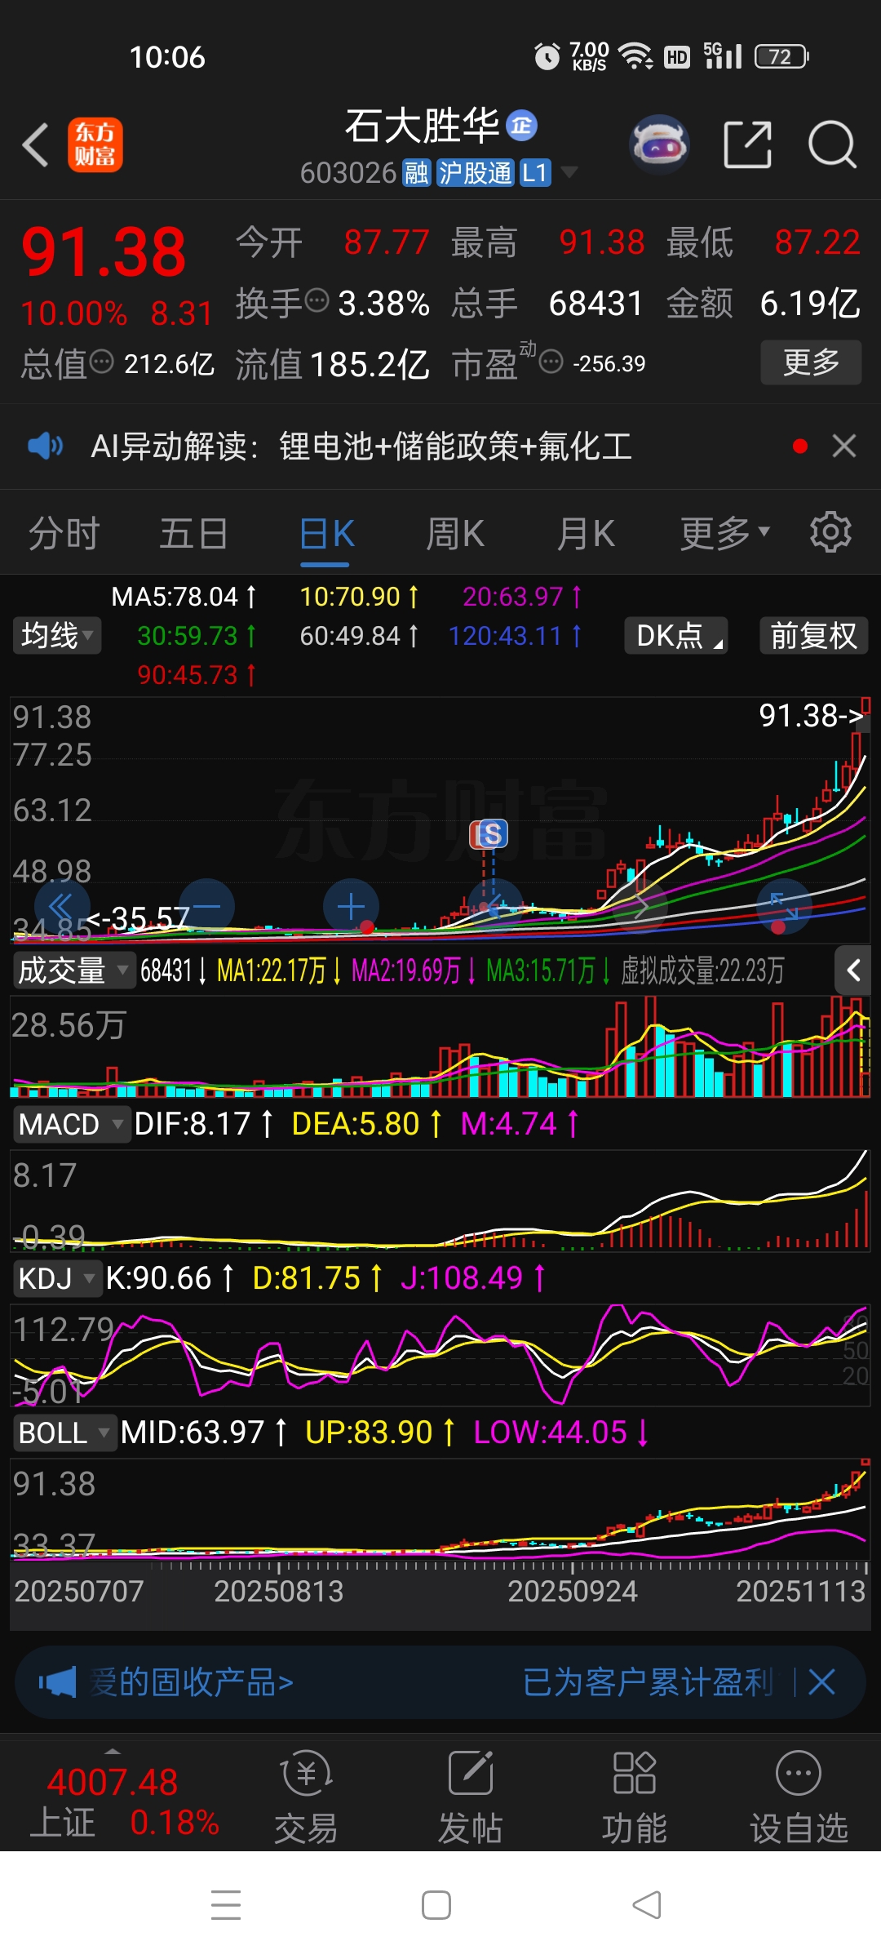The height and width of the screenshot is (1959, 881).
Task: Tap the DIF:8.17 value
Action: 203,1124
